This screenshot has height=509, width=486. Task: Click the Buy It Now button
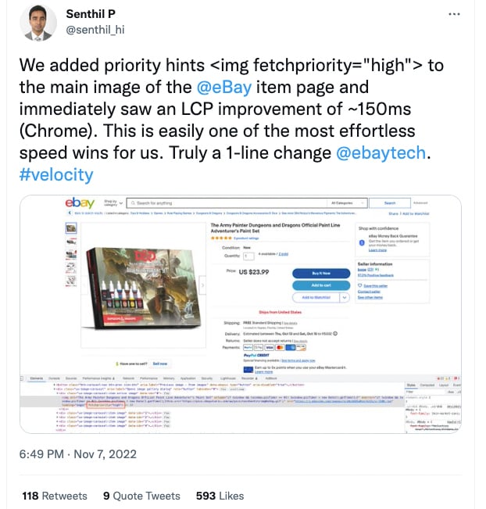click(x=321, y=274)
